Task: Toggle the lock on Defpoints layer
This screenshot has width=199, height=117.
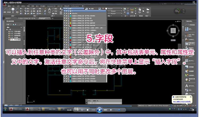Action: coord(68,13)
